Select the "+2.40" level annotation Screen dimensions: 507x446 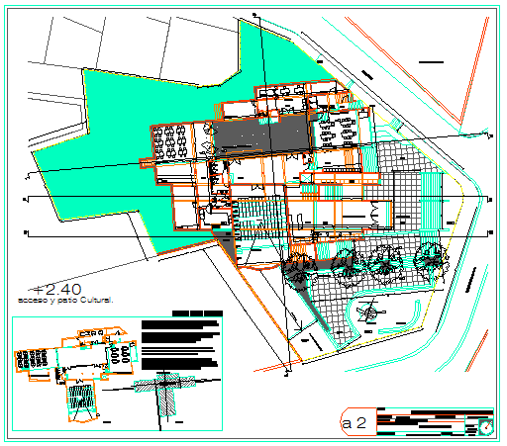click(x=57, y=290)
